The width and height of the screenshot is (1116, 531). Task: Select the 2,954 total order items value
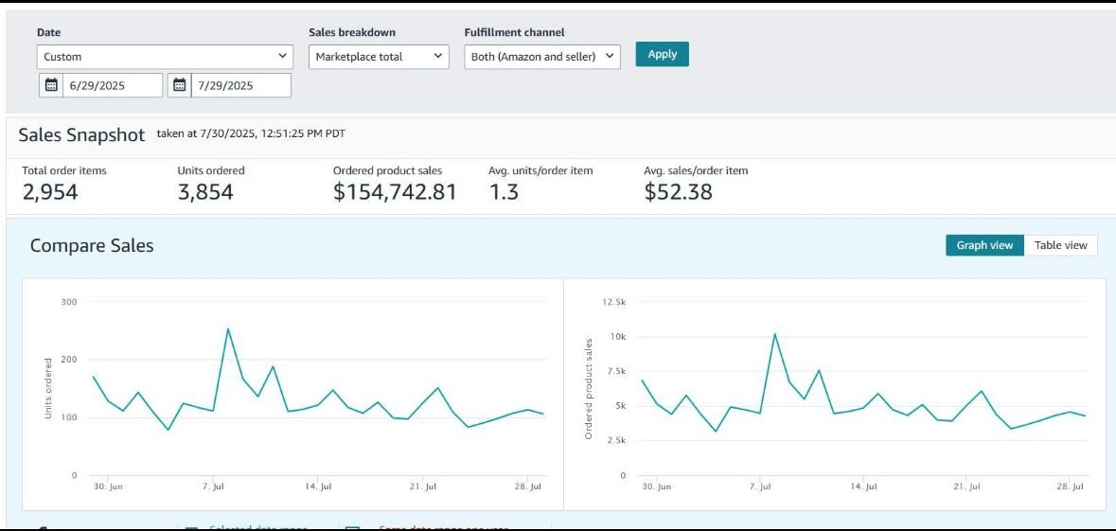(50, 192)
